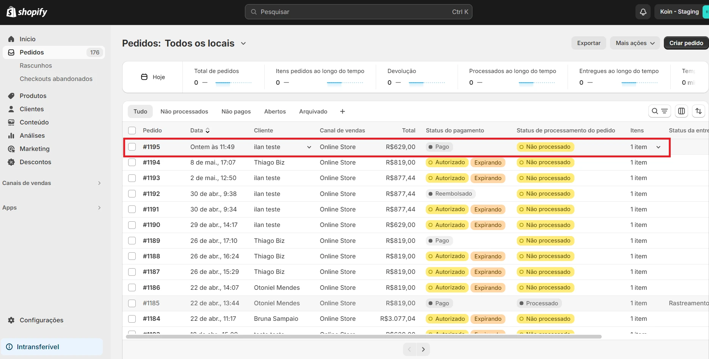Click the notifications bell icon
The height and width of the screenshot is (359, 709).
[x=643, y=12]
